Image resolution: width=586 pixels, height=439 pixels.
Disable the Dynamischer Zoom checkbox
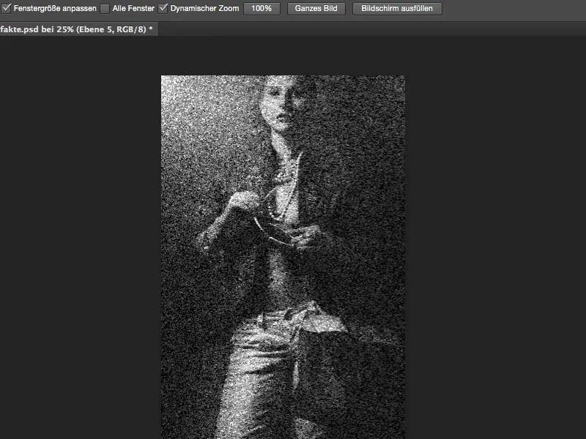[x=163, y=8]
